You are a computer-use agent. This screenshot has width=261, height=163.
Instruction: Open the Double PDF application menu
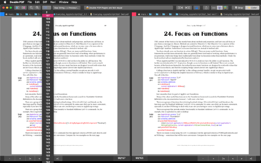17,2
